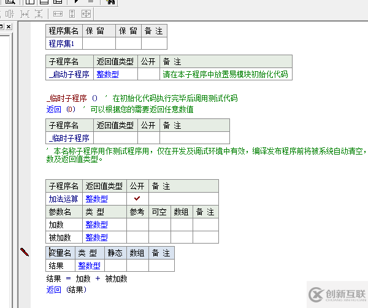
Task: Toggle the 数组 cell for parameter 被加数
Action: (182, 237)
